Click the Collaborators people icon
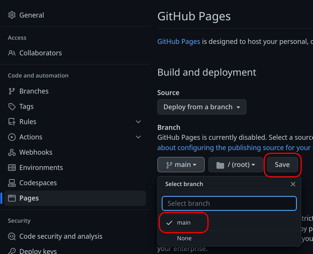313x254 pixels. pos(12,53)
